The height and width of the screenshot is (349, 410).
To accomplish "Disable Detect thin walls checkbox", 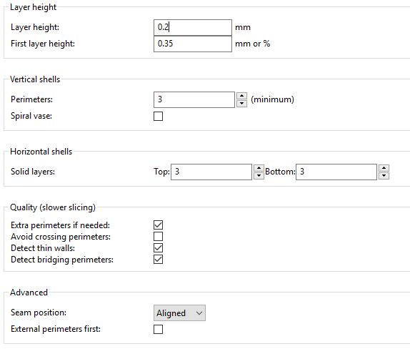I will [158, 248].
